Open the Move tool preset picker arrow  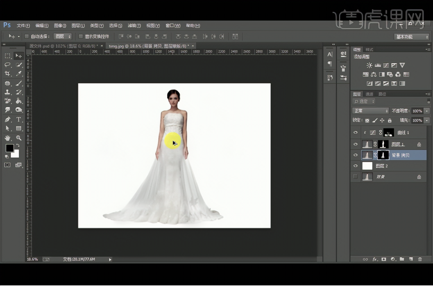coord(19,36)
